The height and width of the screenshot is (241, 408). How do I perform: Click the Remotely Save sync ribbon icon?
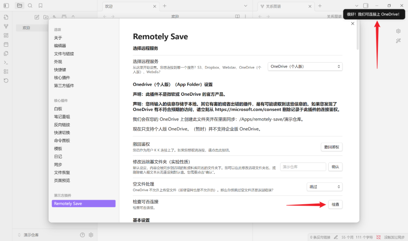tap(6, 80)
